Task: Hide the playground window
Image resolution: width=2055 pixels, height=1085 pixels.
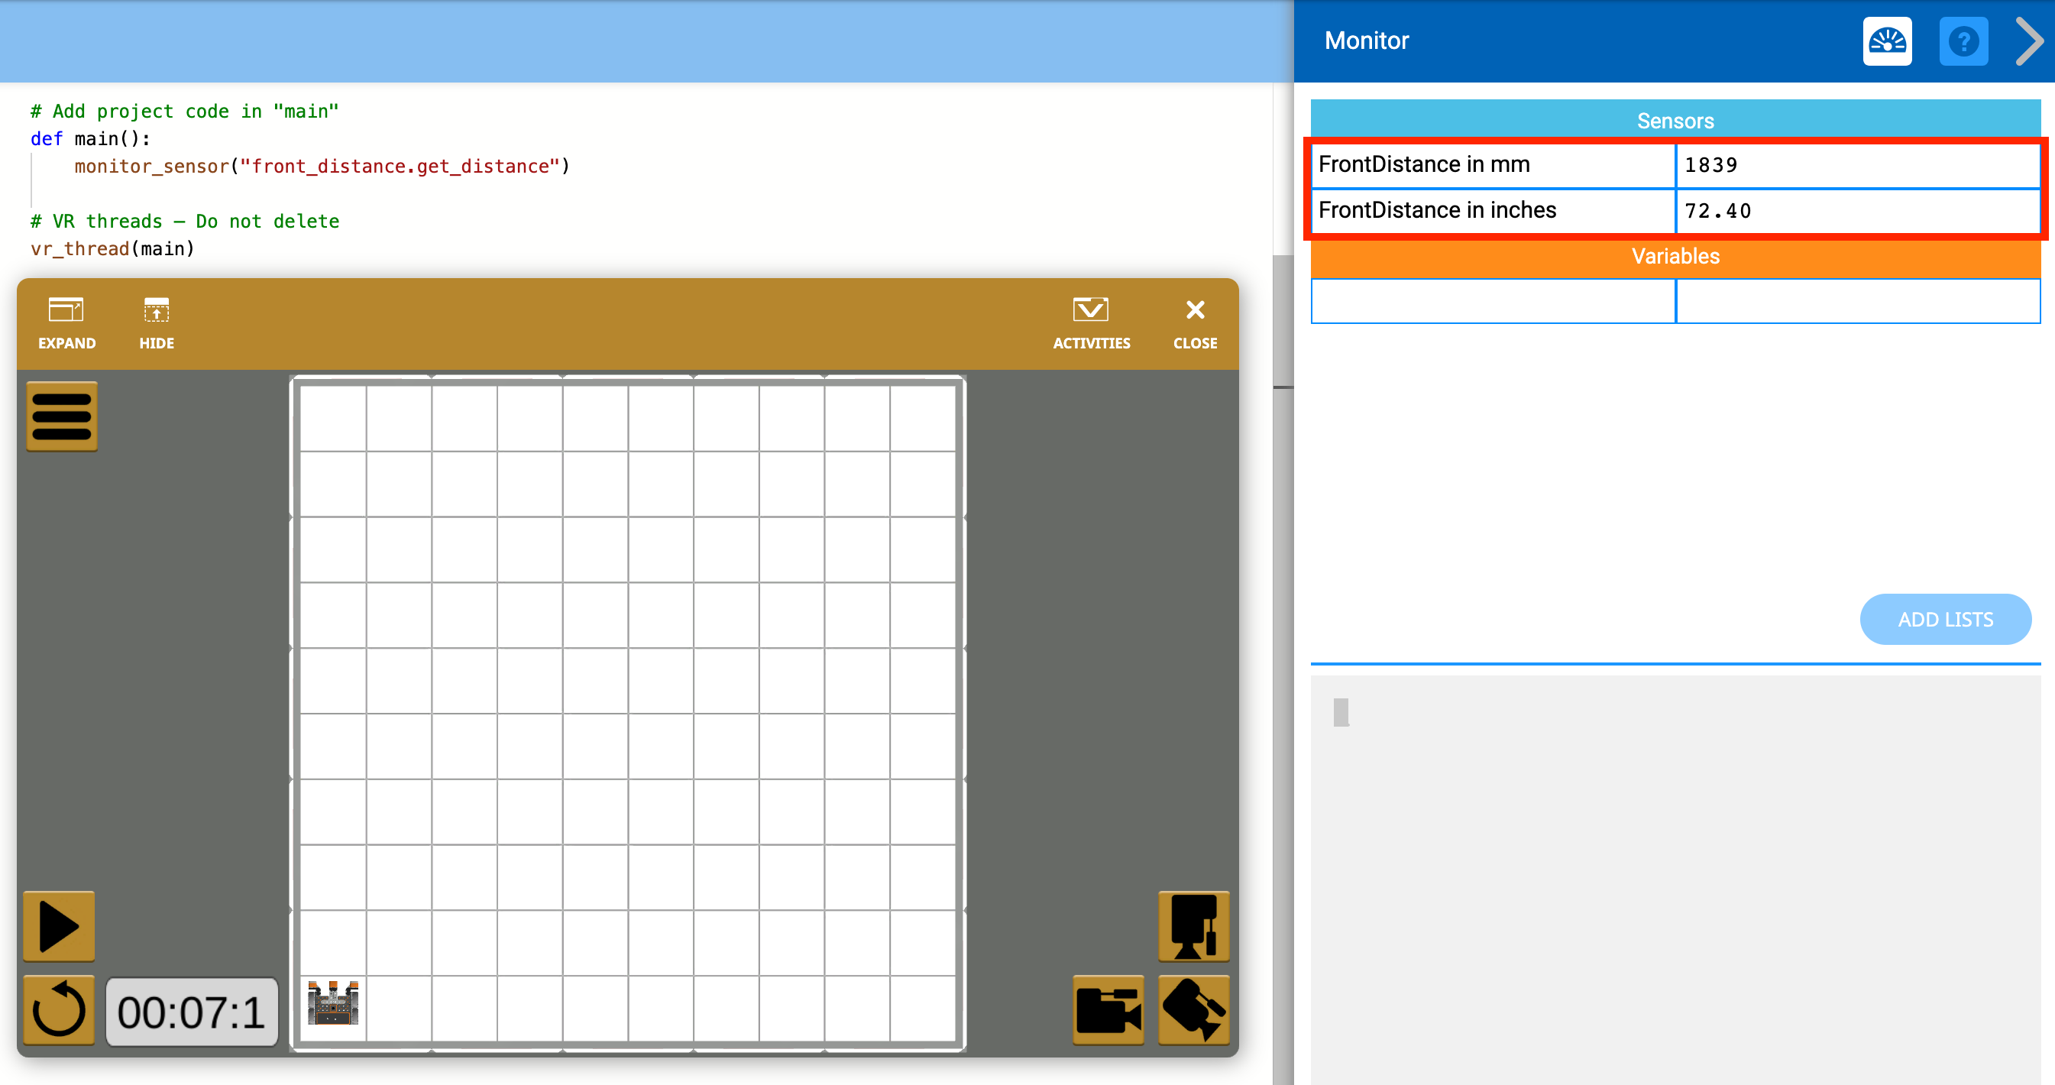Action: 156,322
